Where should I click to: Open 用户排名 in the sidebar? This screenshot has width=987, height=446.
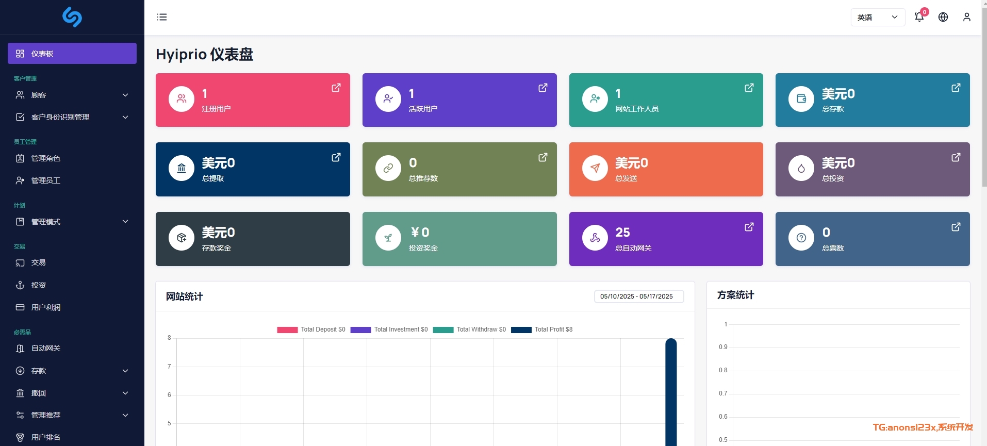click(72, 437)
